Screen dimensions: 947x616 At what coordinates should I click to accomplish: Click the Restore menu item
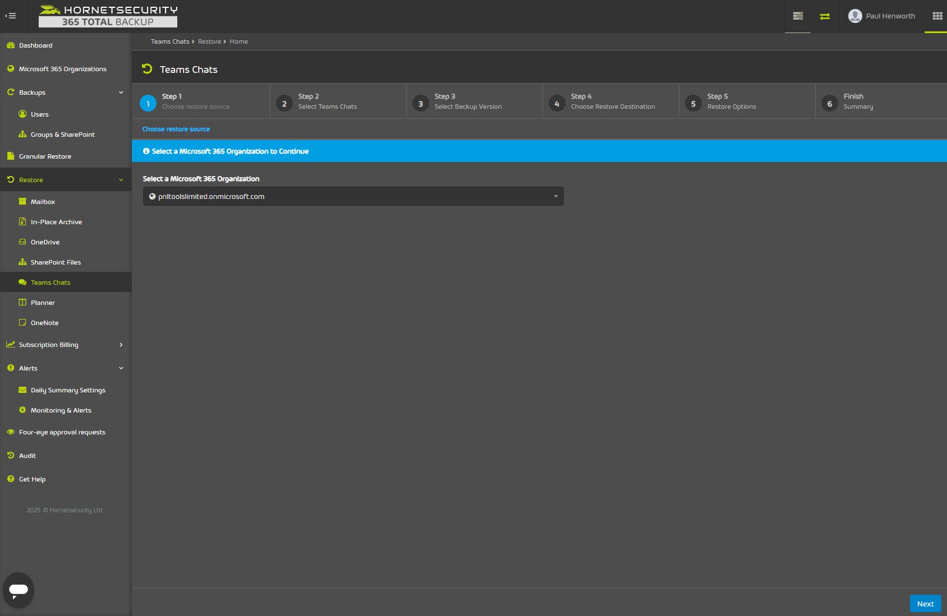tap(31, 180)
